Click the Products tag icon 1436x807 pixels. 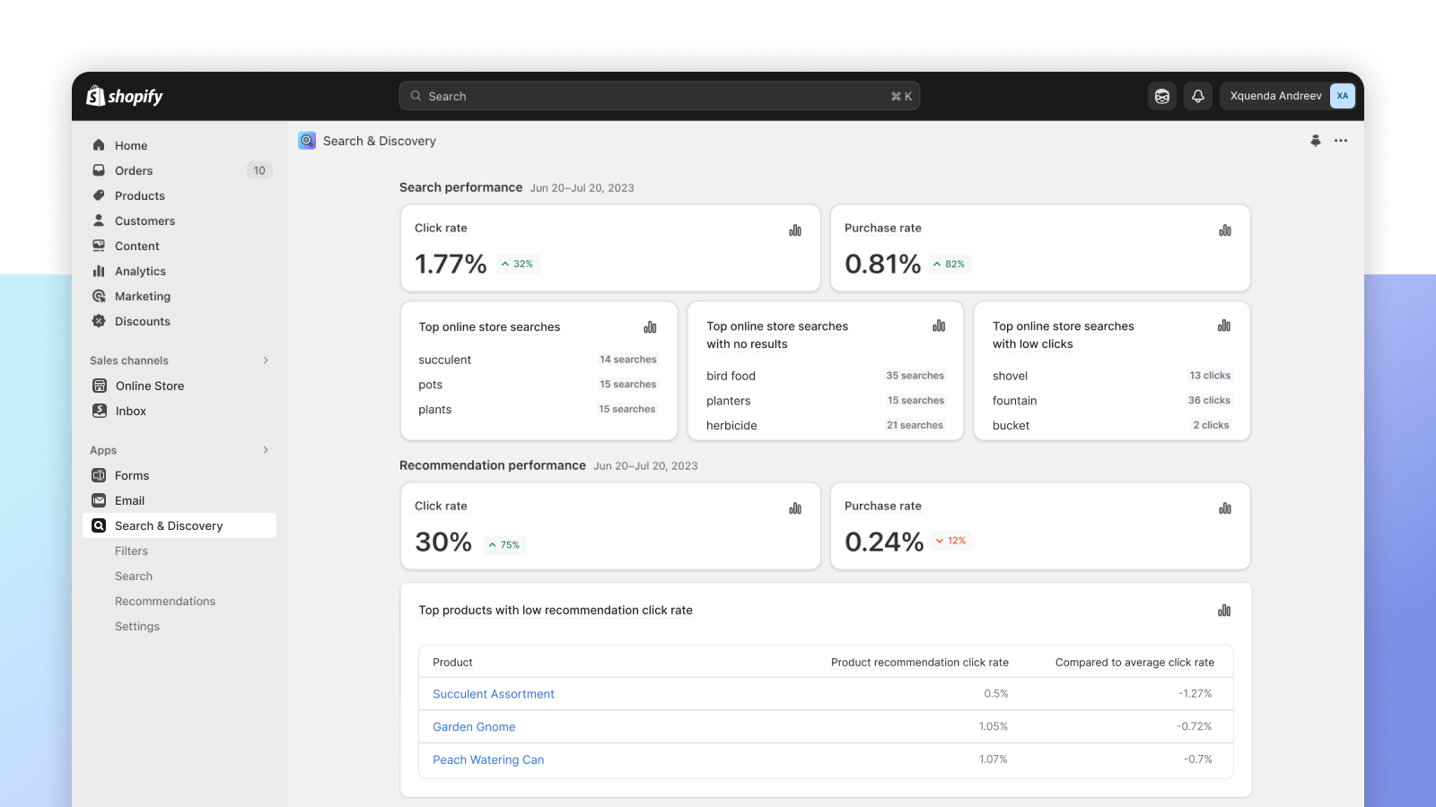click(x=99, y=195)
